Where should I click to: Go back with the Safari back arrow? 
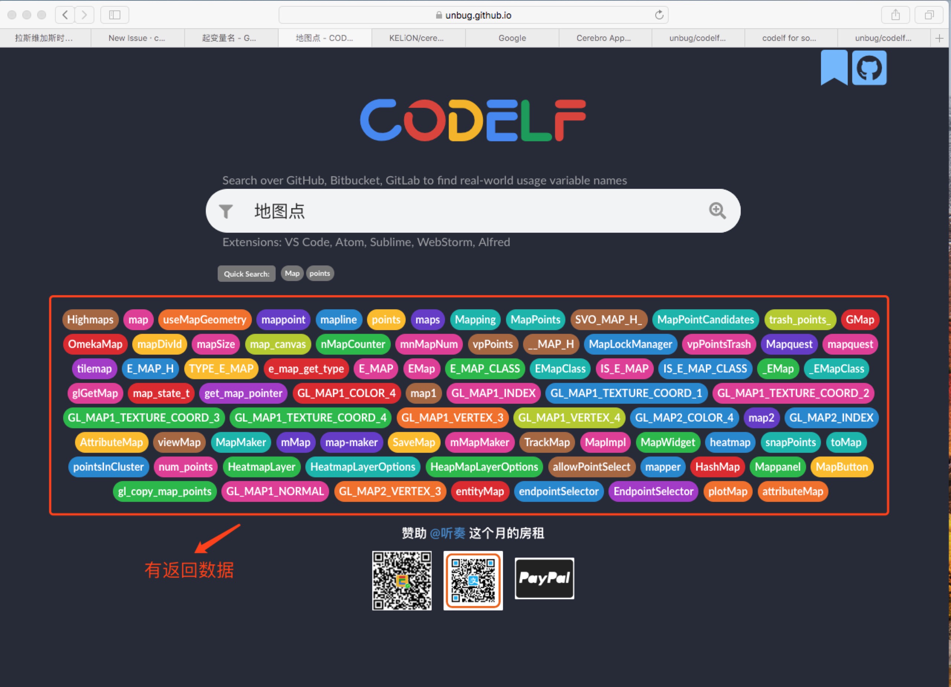click(65, 15)
